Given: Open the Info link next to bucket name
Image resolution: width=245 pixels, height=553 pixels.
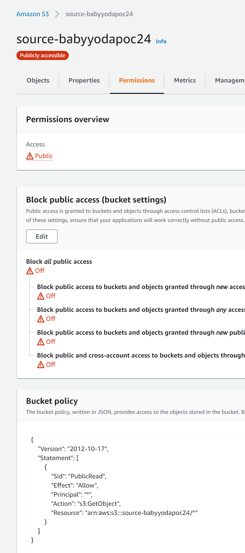Looking at the screenshot, I should (x=161, y=41).
